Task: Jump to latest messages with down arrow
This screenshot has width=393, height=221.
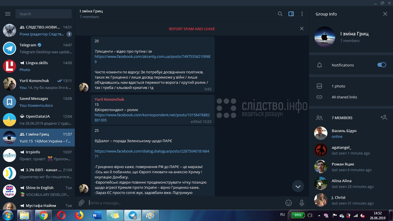Action: pos(298,186)
